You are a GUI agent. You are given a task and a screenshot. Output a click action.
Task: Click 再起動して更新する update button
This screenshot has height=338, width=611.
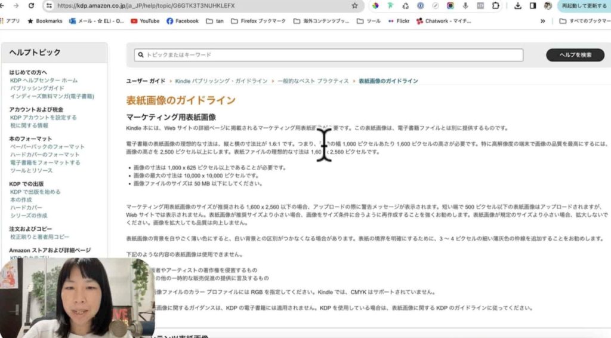(584, 6)
